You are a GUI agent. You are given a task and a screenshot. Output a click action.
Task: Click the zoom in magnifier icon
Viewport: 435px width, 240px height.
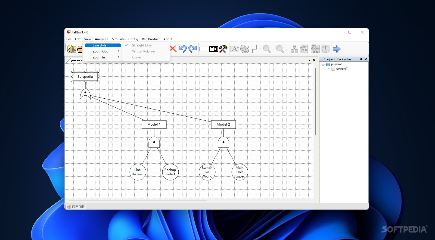[x=267, y=49]
